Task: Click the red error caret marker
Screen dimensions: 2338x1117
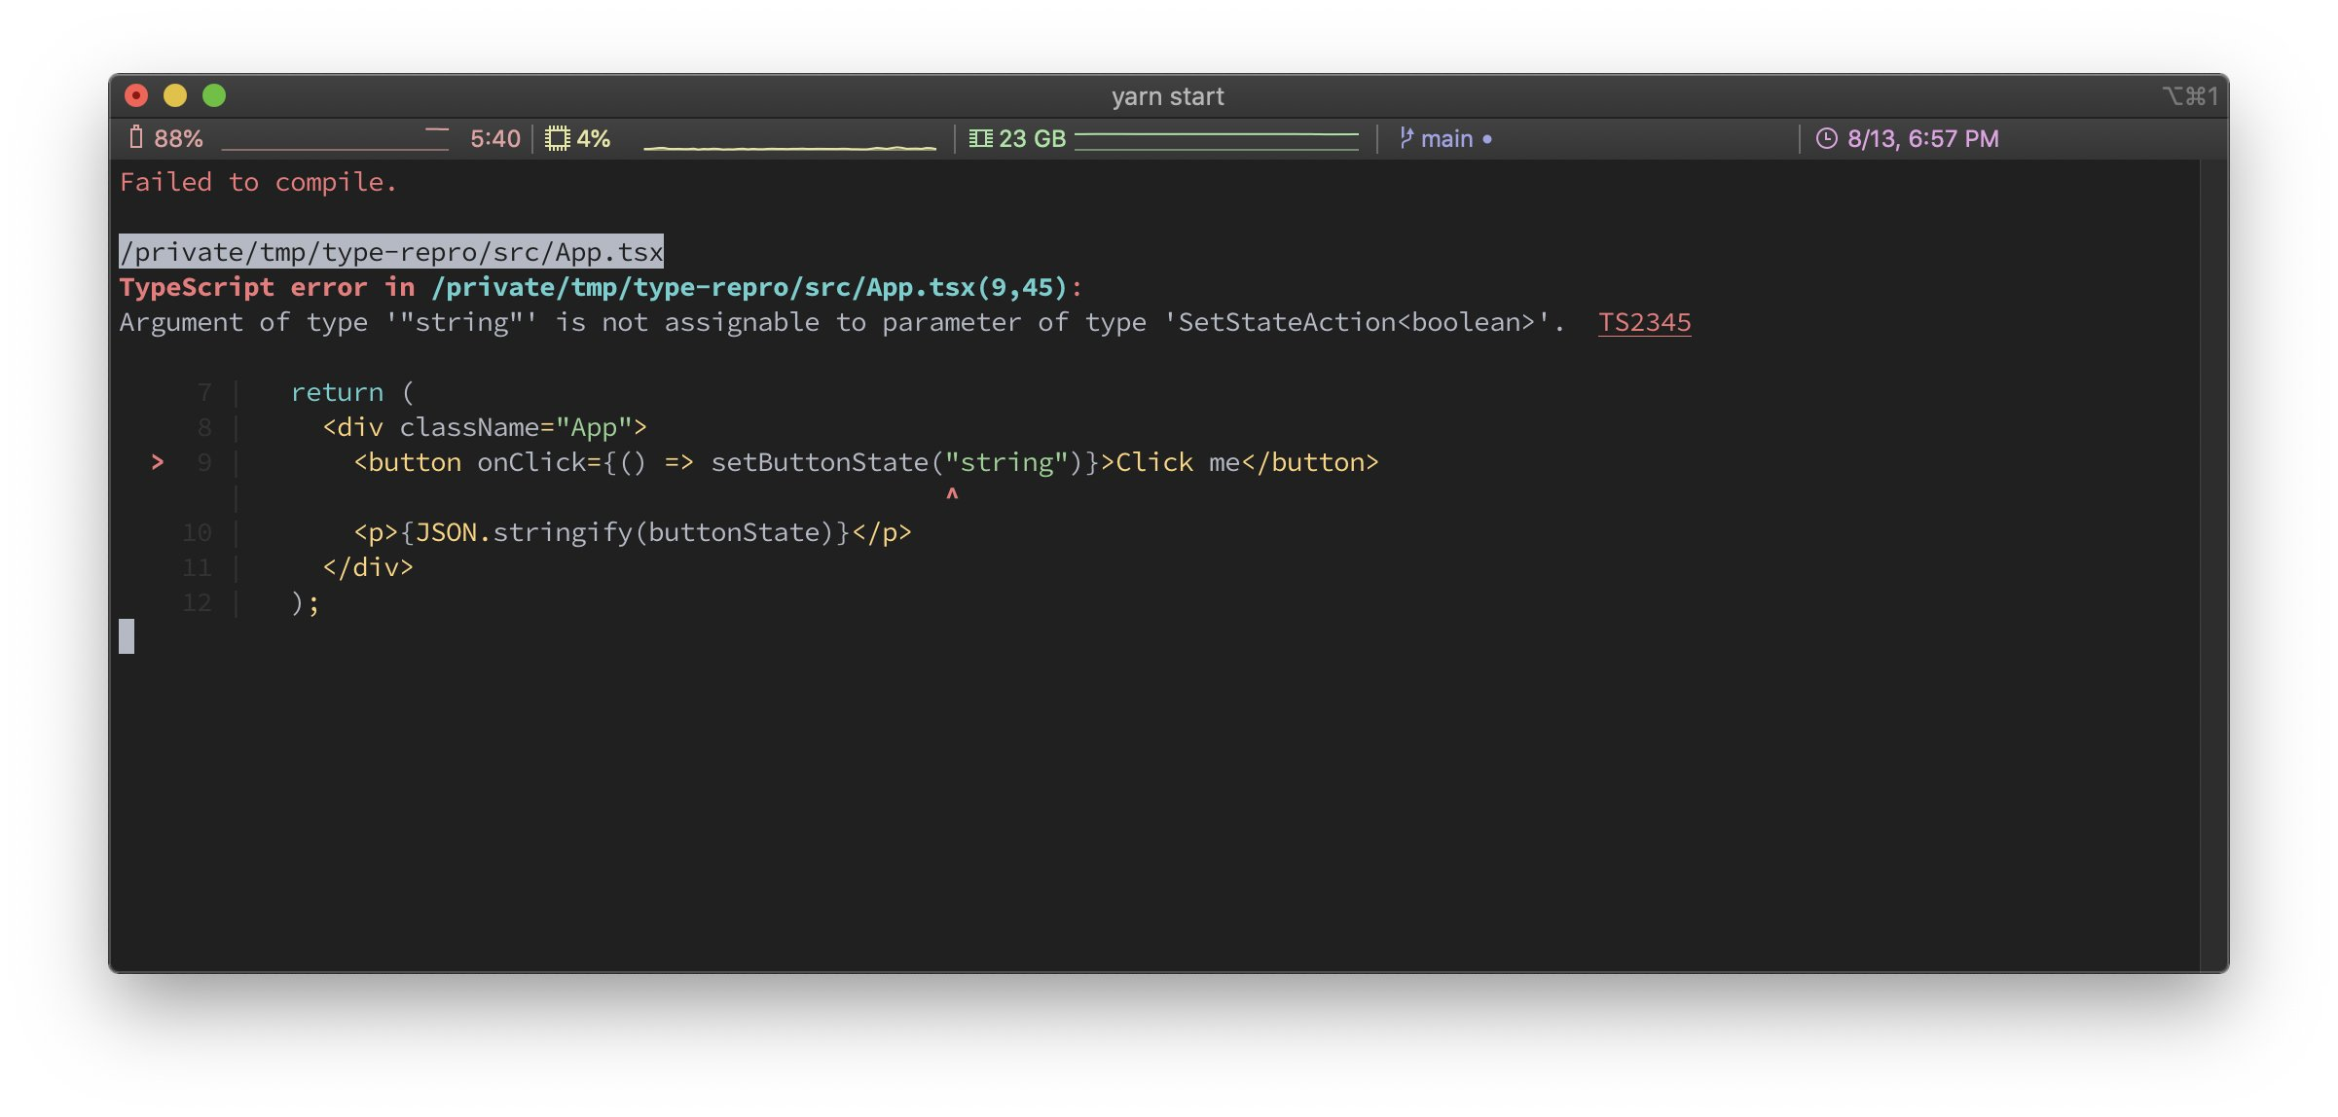Action: tap(952, 494)
